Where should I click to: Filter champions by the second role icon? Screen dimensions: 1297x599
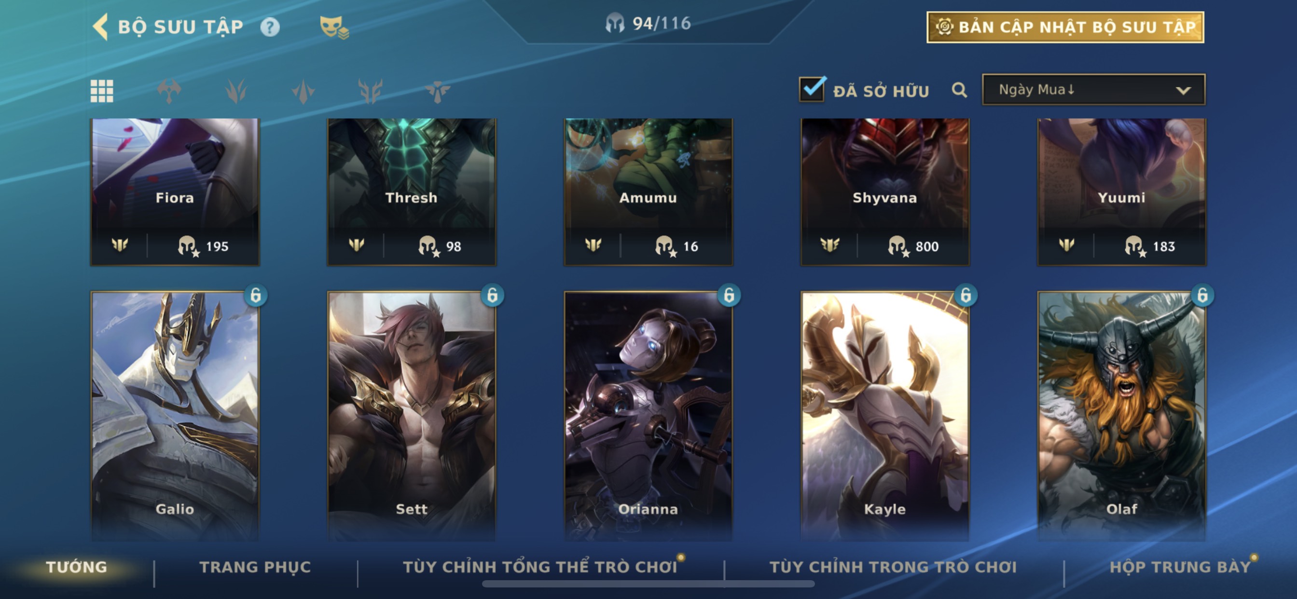click(x=236, y=91)
